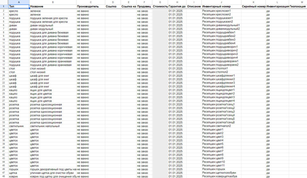This screenshot has height=178, width=307.
Task: Select cell 'Ресепшен:креслозел2'
Action: pyautogui.click(x=221, y=14)
